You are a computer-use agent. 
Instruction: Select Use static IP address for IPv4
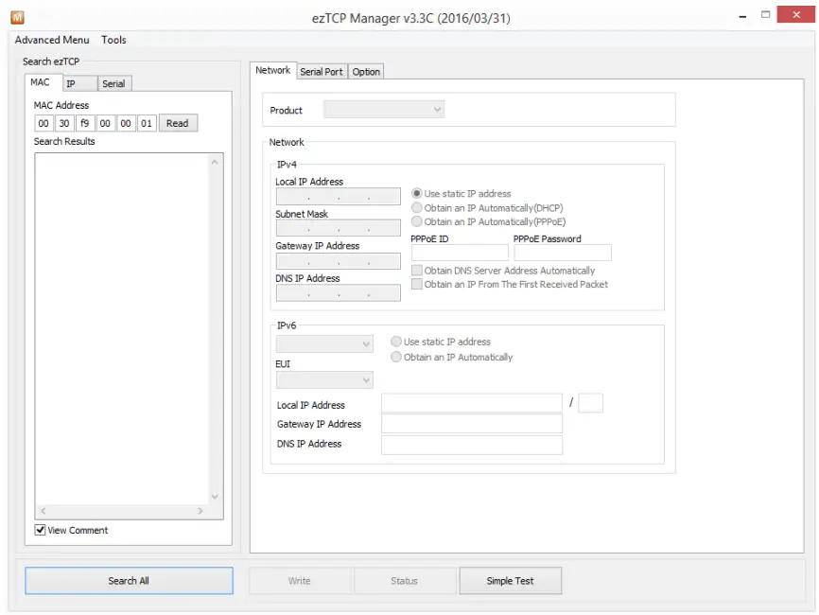pyautogui.click(x=417, y=194)
